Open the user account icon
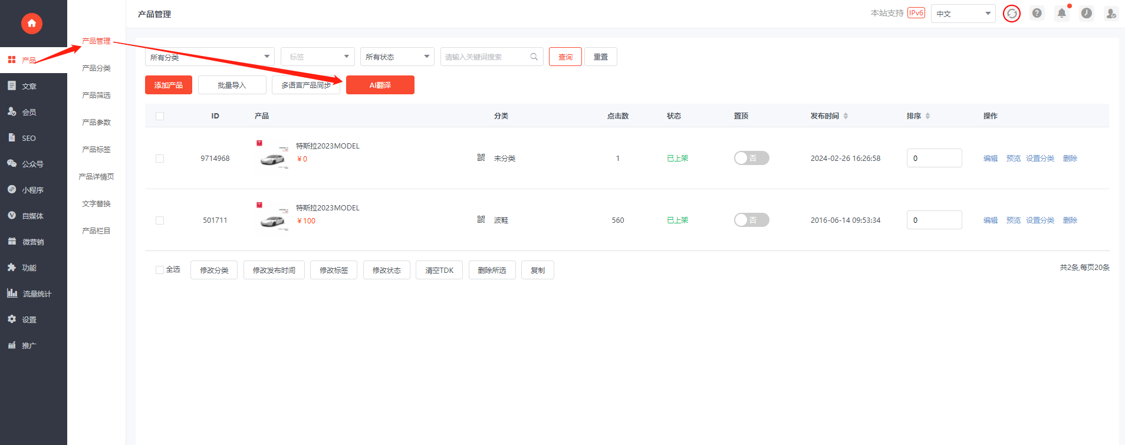 (x=1111, y=13)
